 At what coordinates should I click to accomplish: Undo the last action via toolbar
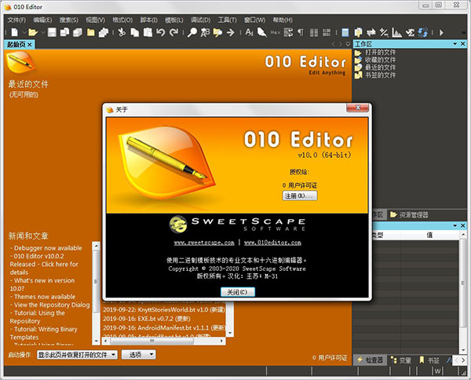tap(161, 32)
